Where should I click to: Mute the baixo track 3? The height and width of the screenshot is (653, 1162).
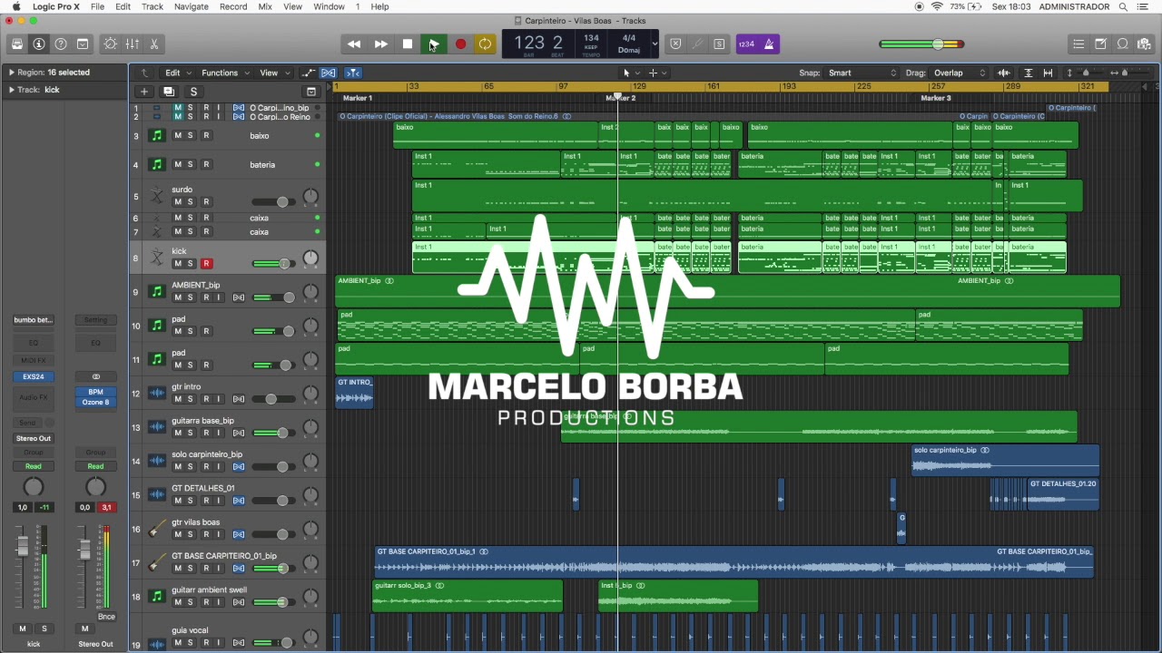pyautogui.click(x=178, y=136)
